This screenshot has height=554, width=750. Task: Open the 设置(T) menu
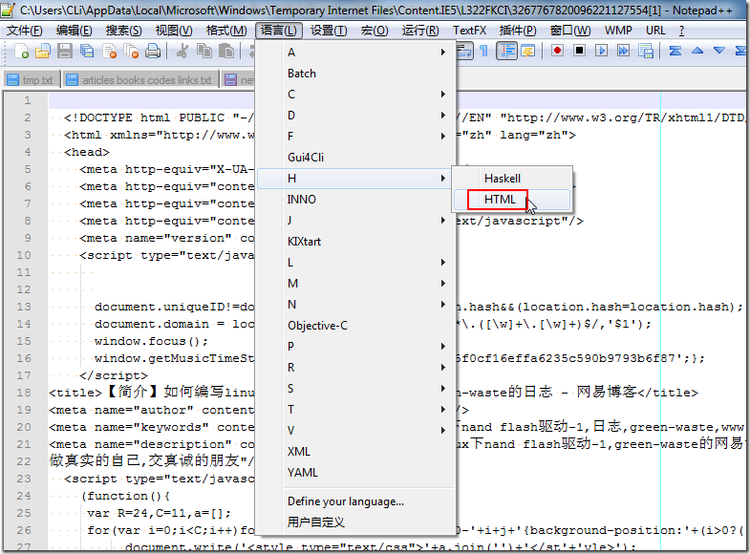329,31
